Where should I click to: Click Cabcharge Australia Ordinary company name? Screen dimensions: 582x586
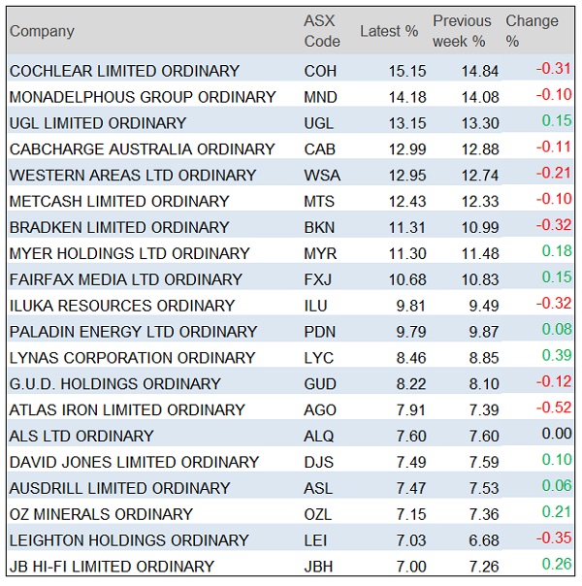point(142,149)
